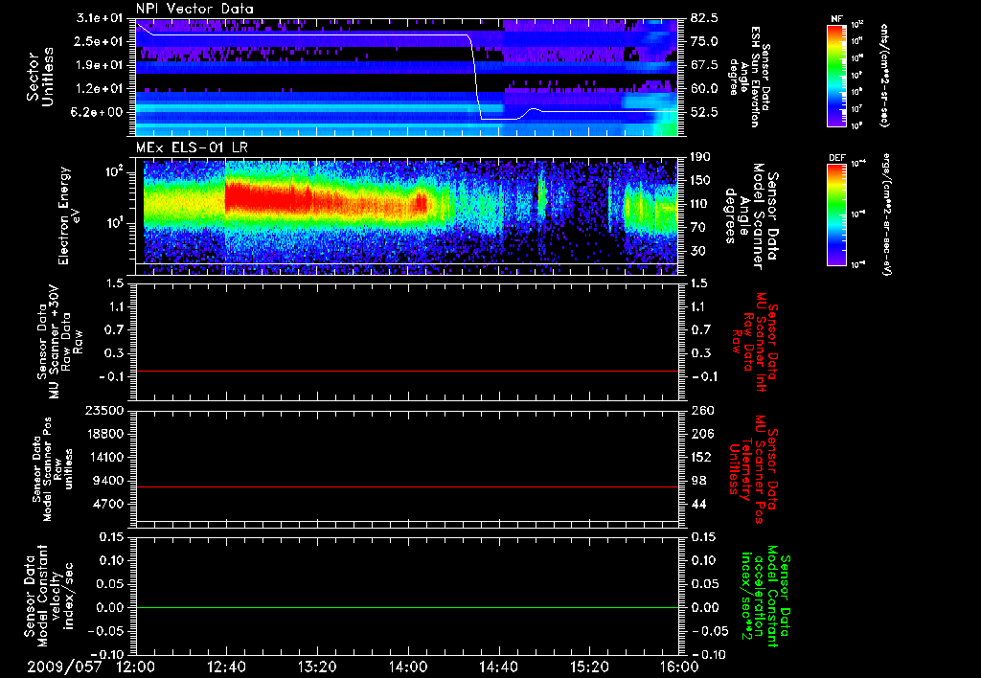Click the 4700 scanner position tick value
The height and width of the screenshot is (678, 981).
click(x=107, y=504)
